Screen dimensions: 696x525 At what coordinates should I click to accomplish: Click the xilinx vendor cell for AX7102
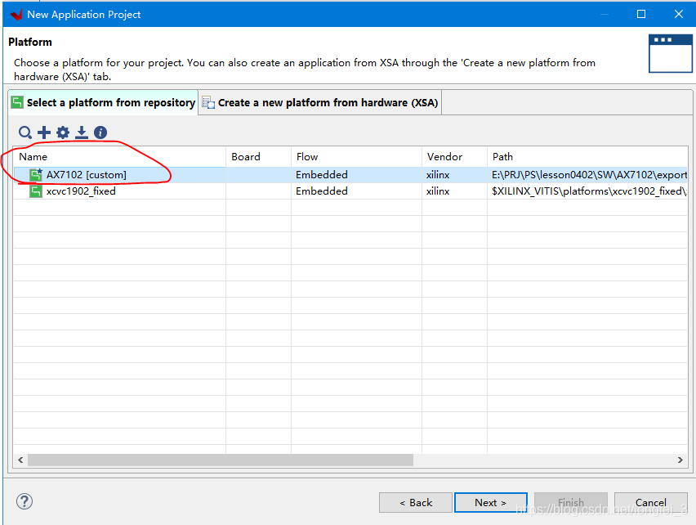coord(454,174)
